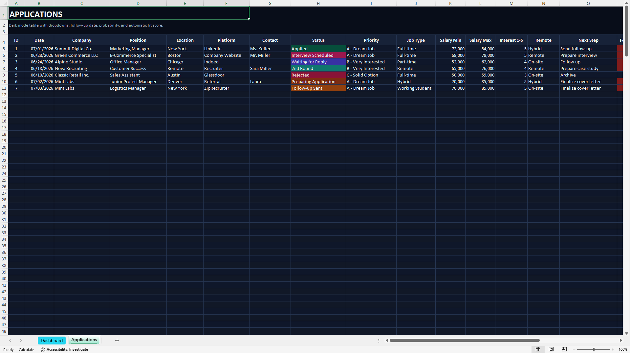630x353 pixels.
Task: Select the Applications sheet tab
Action: click(84, 340)
